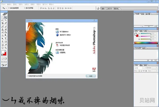Select the Brush tool

point(6,27)
